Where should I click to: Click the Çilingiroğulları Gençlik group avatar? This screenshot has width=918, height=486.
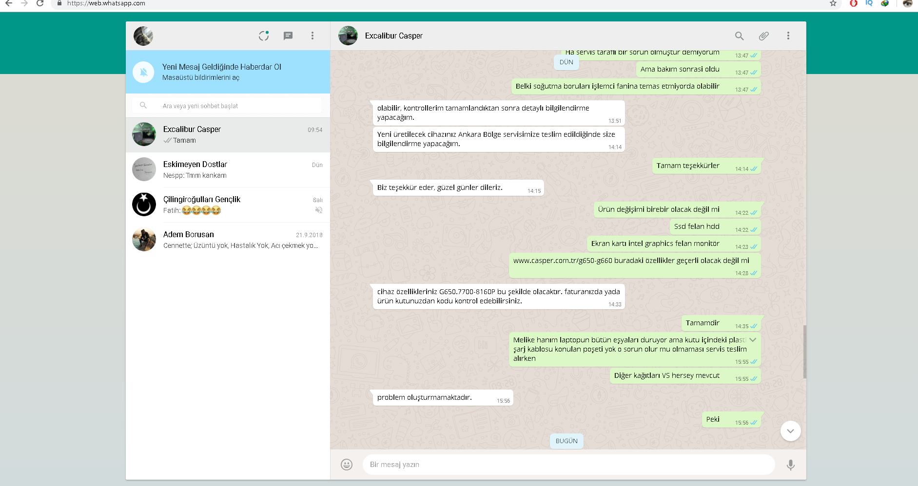tap(144, 205)
